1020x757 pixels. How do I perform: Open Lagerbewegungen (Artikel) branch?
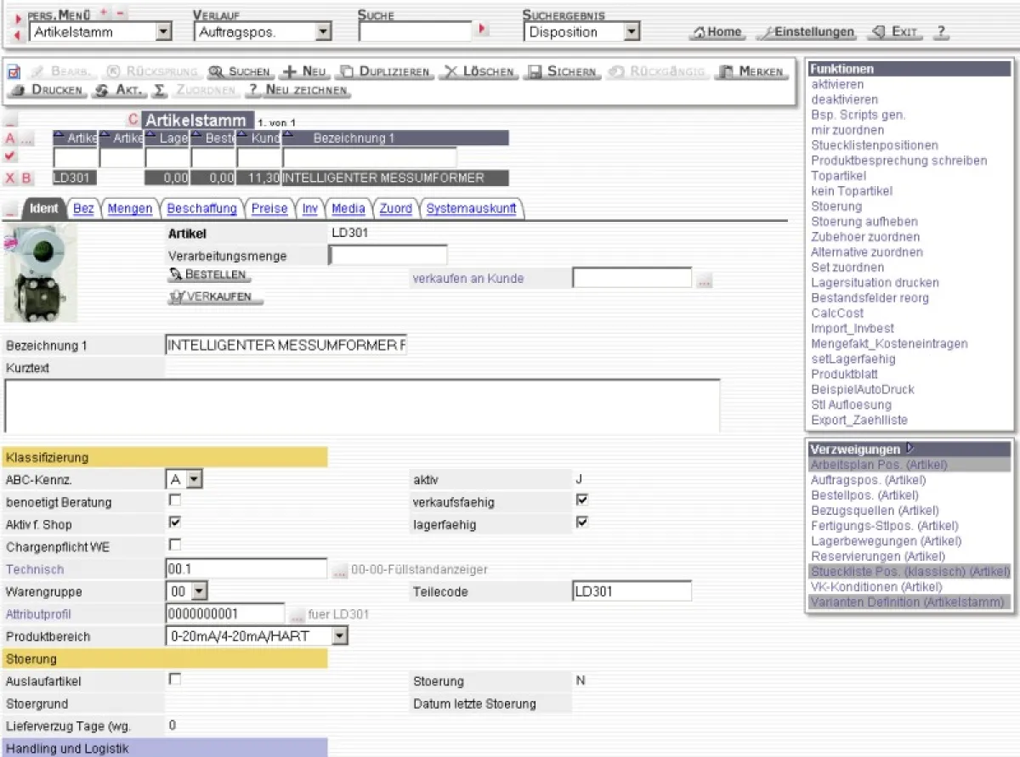point(886,541)
